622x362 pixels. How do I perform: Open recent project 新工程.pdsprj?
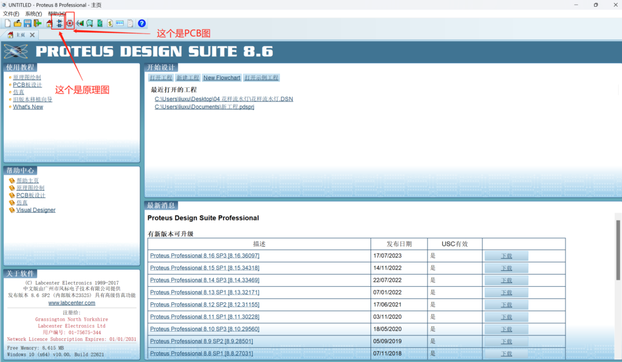pos(204,107)
